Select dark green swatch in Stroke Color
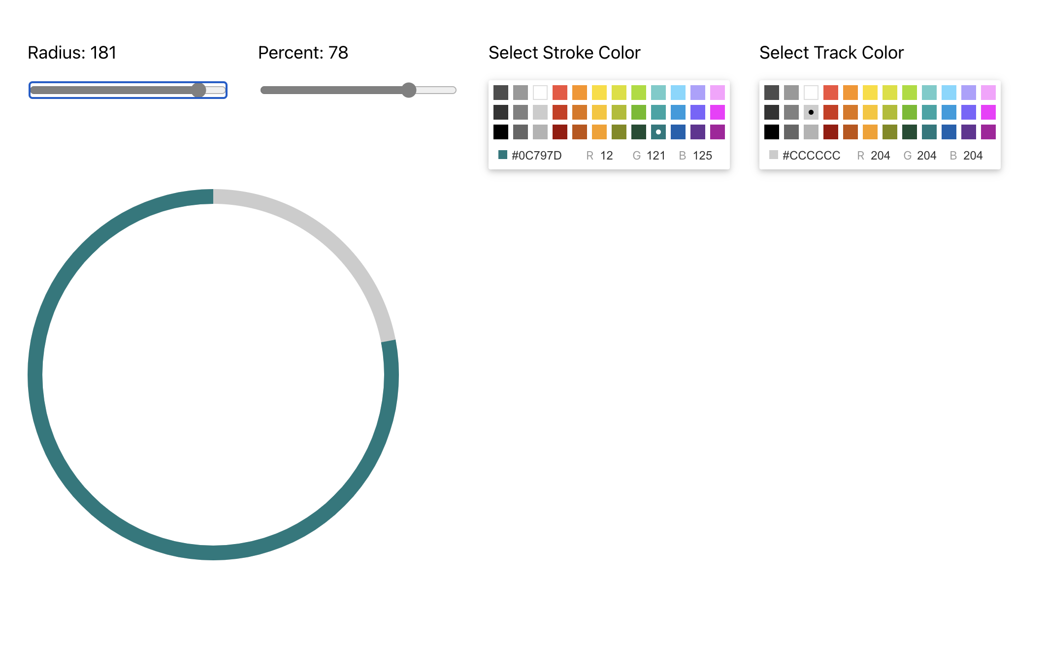Viewport: 1047px width, 645px height. pyautogui.click(x=638, y=132)
